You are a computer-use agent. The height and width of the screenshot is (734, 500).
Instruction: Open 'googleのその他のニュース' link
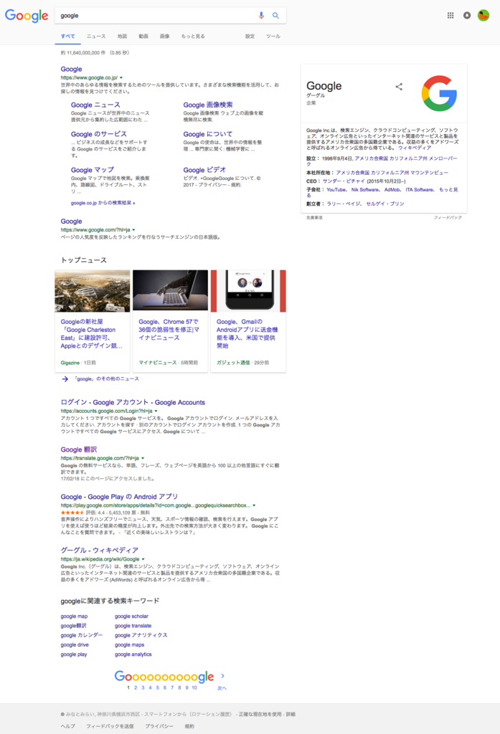(106, 378)
